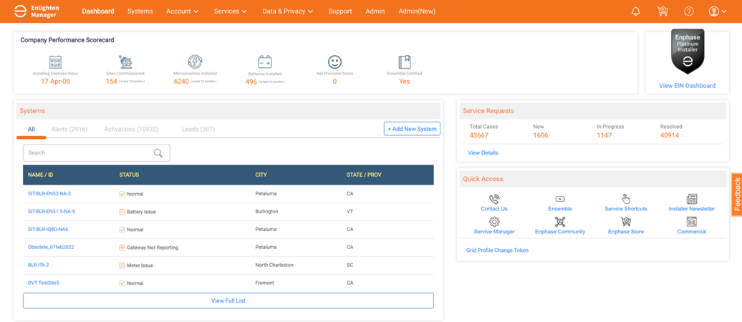Image resolution: width=742 pixels, height=322 pixels.
Task: Open the Grid Profile Change Token link
Action: click(x=497, y=250)
